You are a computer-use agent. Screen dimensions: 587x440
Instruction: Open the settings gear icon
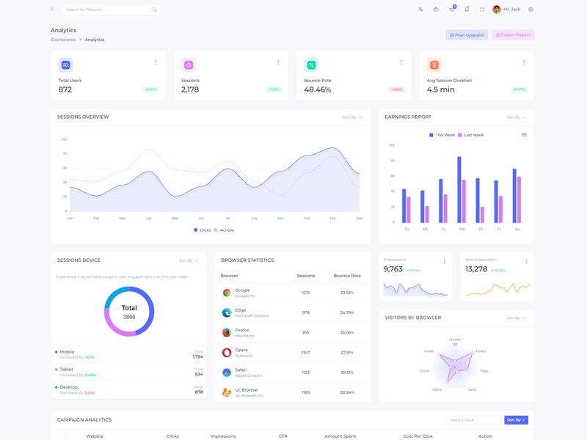click(x=531, y=10)
